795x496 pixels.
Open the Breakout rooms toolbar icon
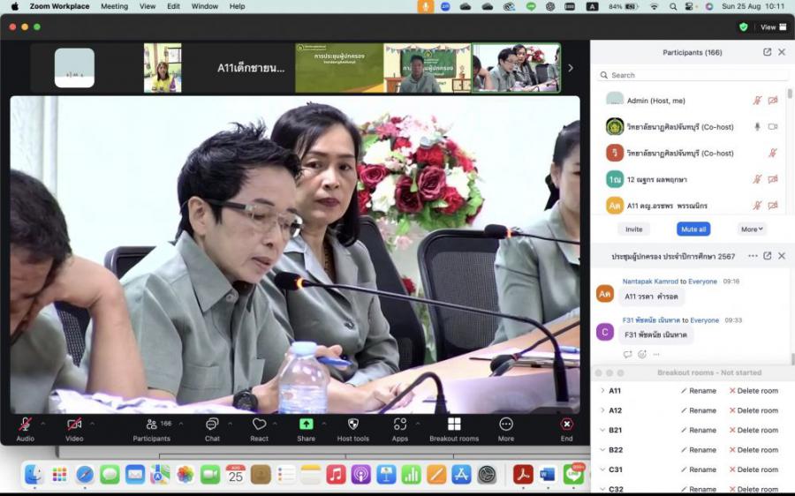(x=454, y=425)
